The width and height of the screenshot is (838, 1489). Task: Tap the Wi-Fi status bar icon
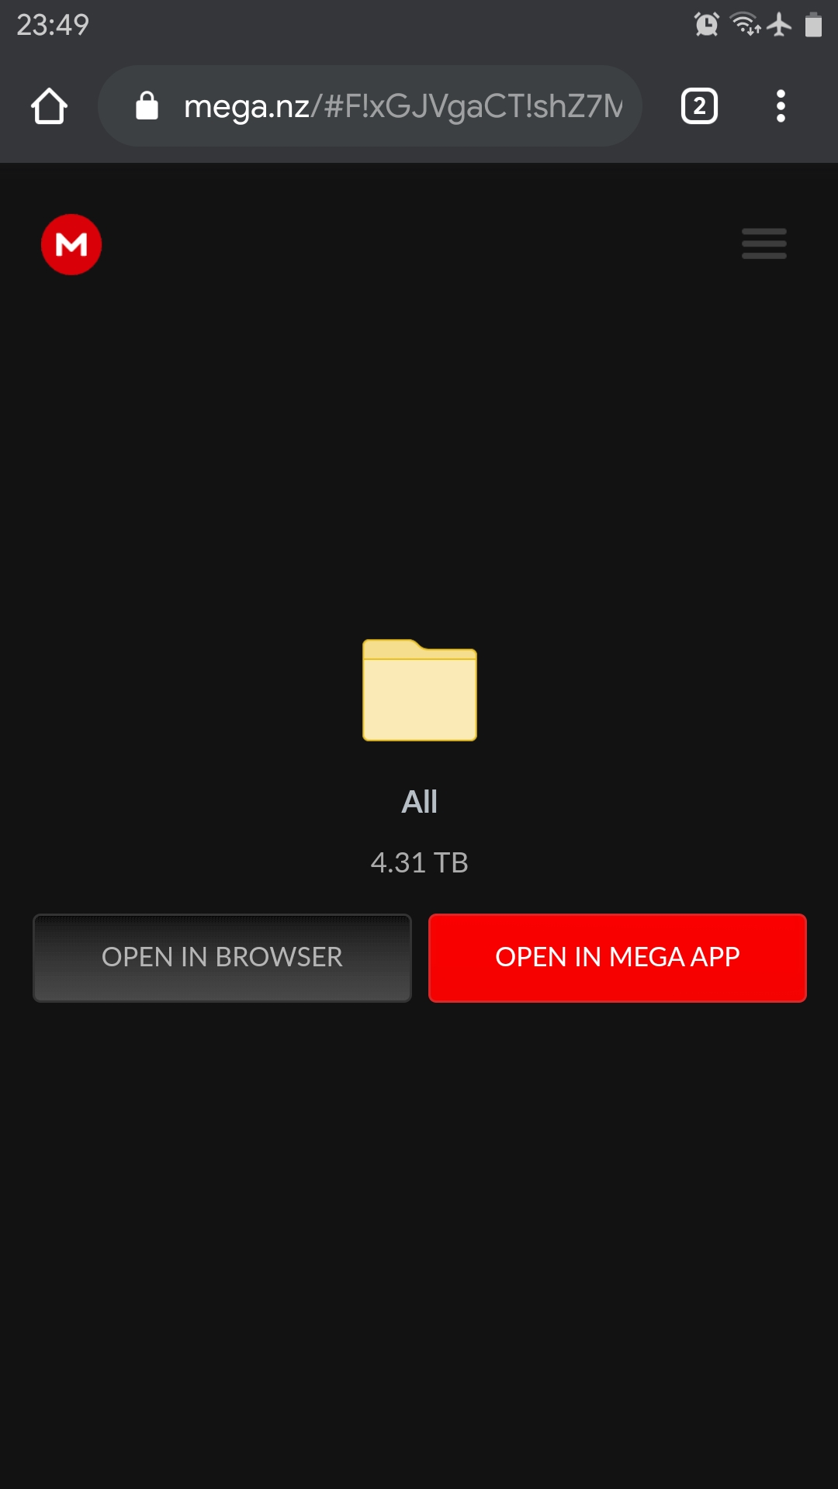[x=746, y=25]
